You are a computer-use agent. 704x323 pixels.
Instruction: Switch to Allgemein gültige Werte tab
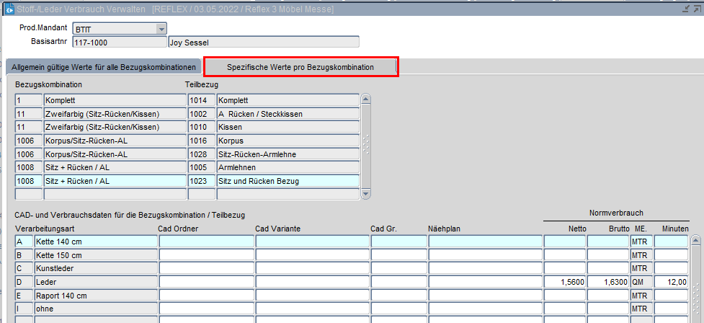click(x=104, y=67)
